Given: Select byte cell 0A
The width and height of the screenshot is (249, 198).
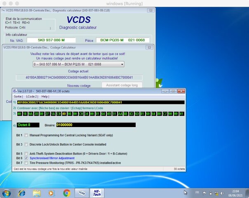Looking at the screenshot, I should 31,114.
